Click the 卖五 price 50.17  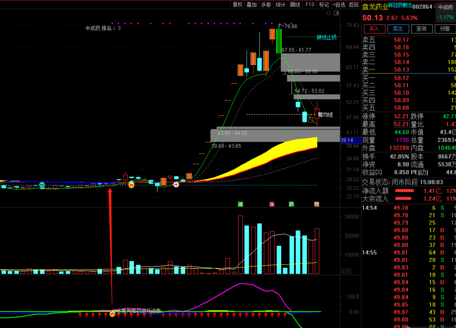401,40
